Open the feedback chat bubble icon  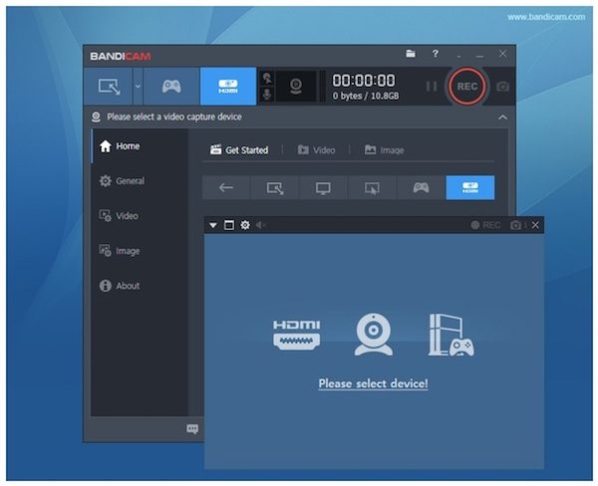pyautogui.click(x=192, y=429)
